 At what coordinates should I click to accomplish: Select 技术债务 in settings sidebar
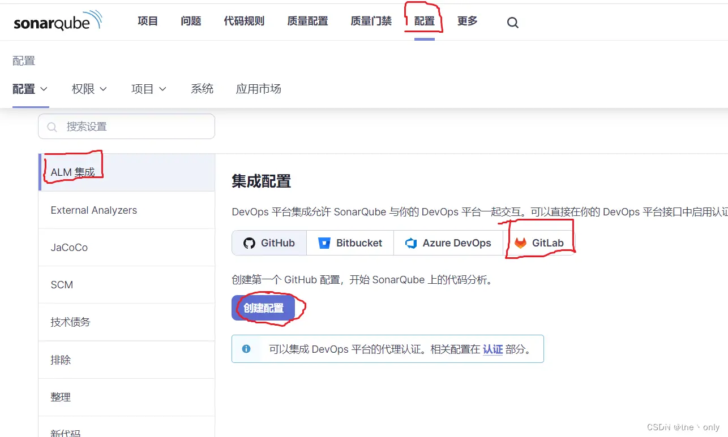pyautogui.click(x=127, y=322)
